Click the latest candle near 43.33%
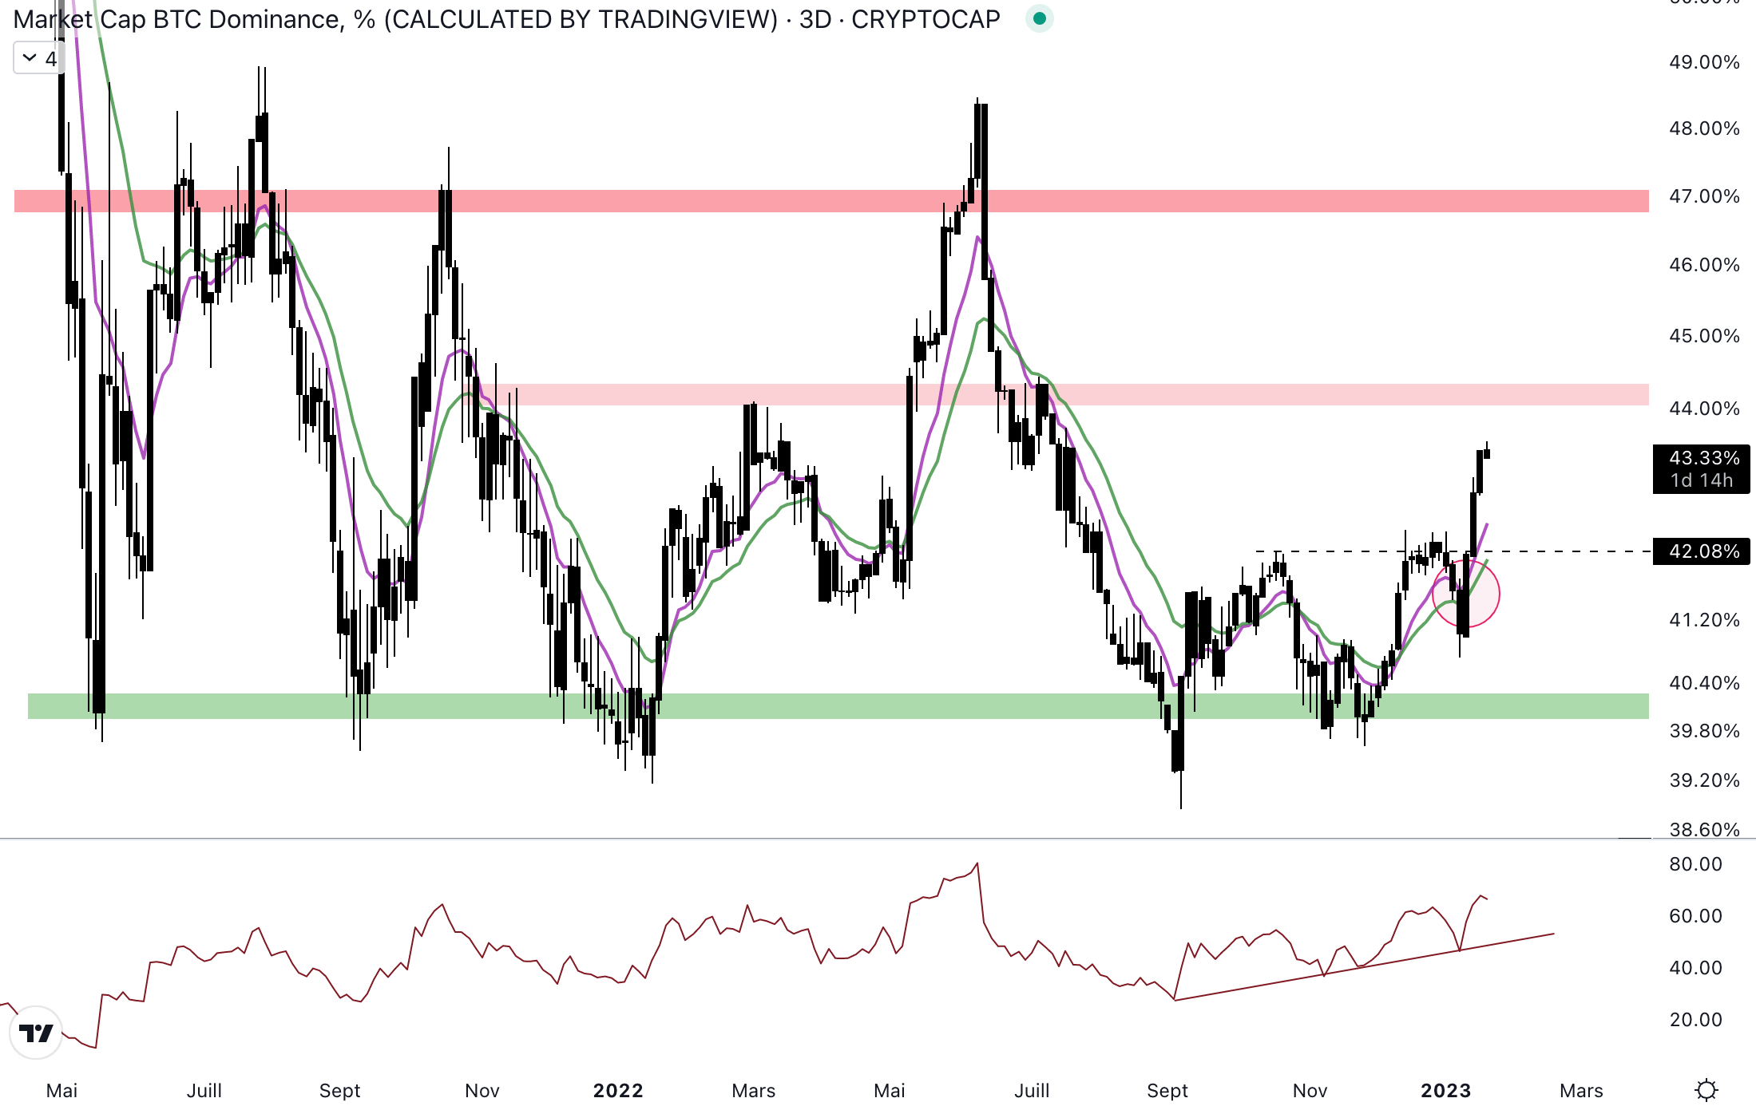1756x1106 pixels. [x=1486, y=453]
